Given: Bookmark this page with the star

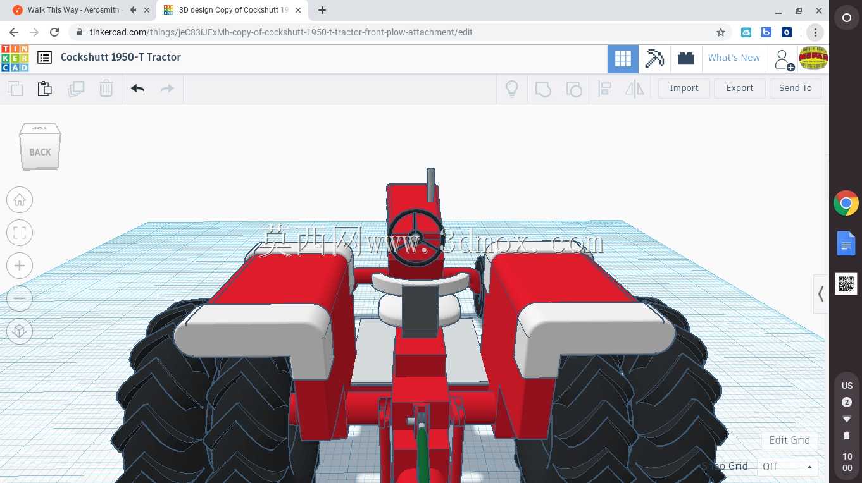Looking at the screenshot, I should coord(721,32).
